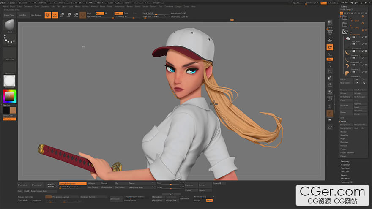
Task: Open the 01 - Short subtool folder
Action: coord(345,18)
